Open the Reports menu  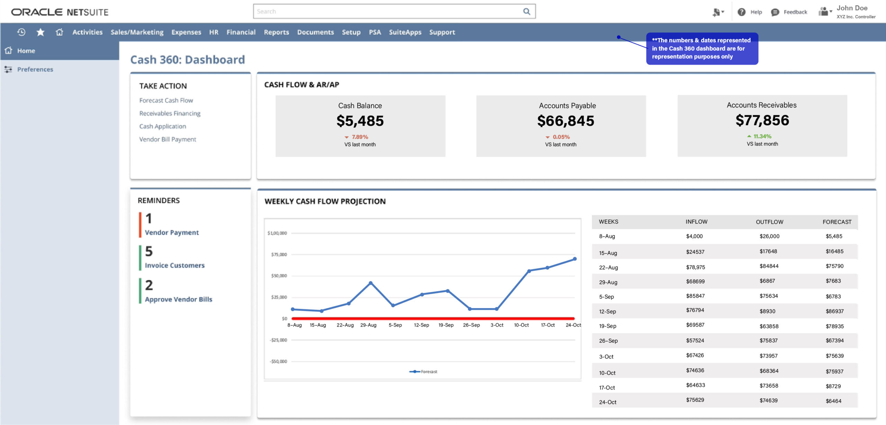276,32
